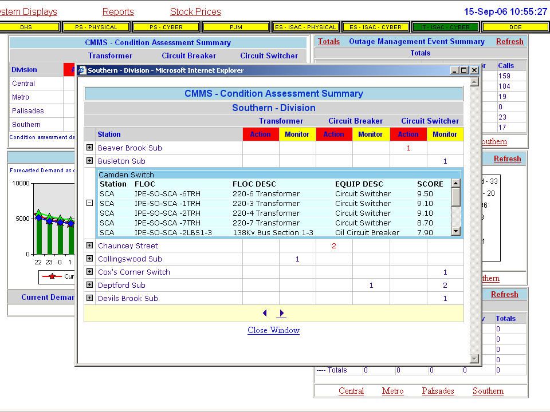Click Collingswood Sub transformer monitor count 1

pyautogui.click(x=297, y=259)
